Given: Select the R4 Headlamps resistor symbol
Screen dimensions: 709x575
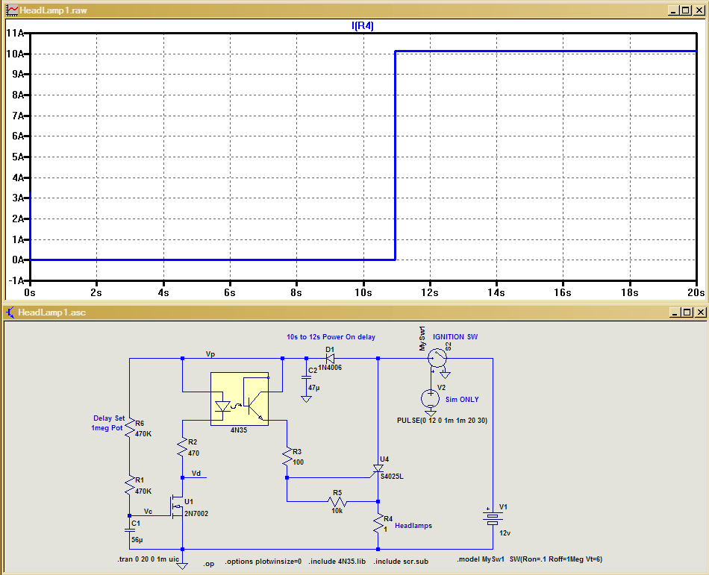Looking at the screenshot, I should coord(378,524).
